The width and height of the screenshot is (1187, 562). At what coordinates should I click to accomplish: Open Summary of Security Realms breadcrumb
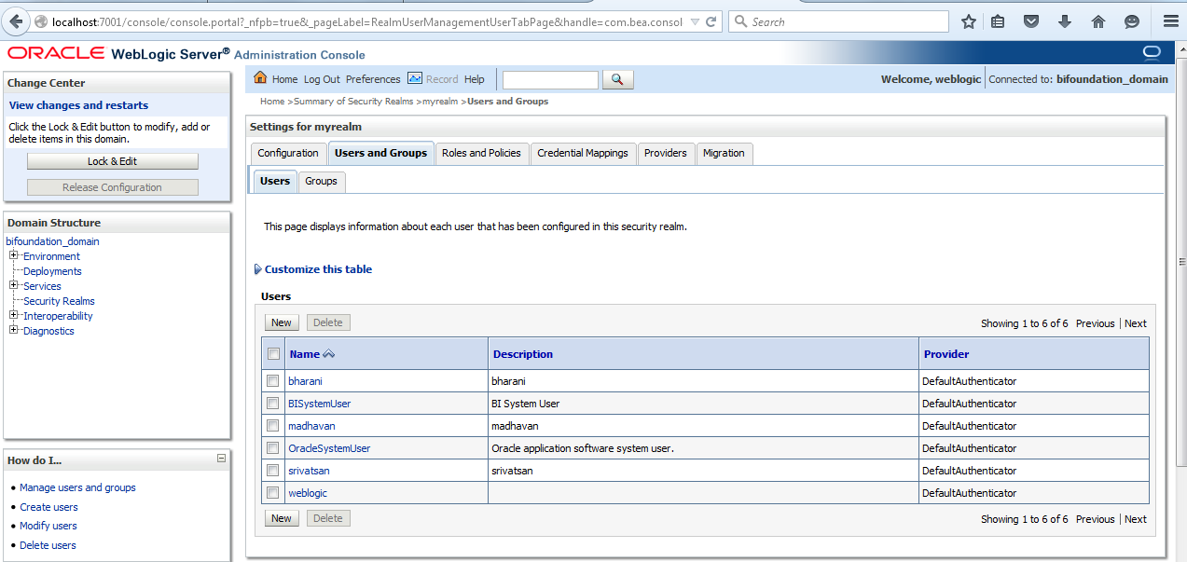354,101
